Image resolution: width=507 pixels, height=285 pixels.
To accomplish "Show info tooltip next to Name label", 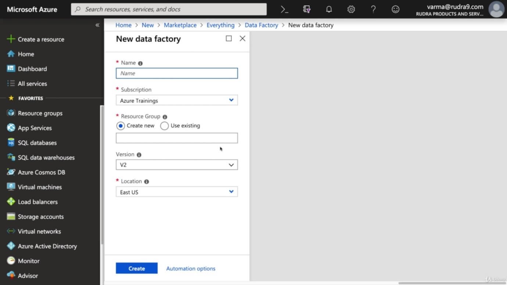I will click(140, 63).
